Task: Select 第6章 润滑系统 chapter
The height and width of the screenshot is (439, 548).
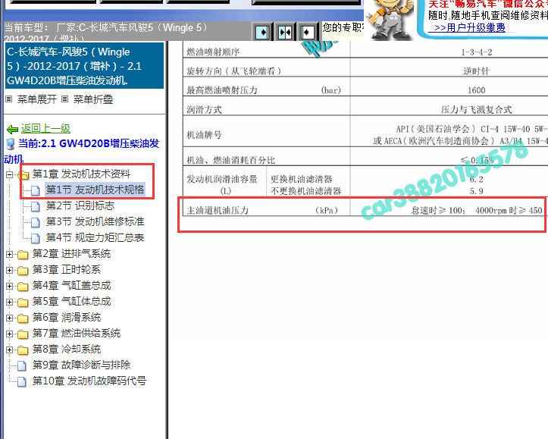Action: tap(67, 318)
